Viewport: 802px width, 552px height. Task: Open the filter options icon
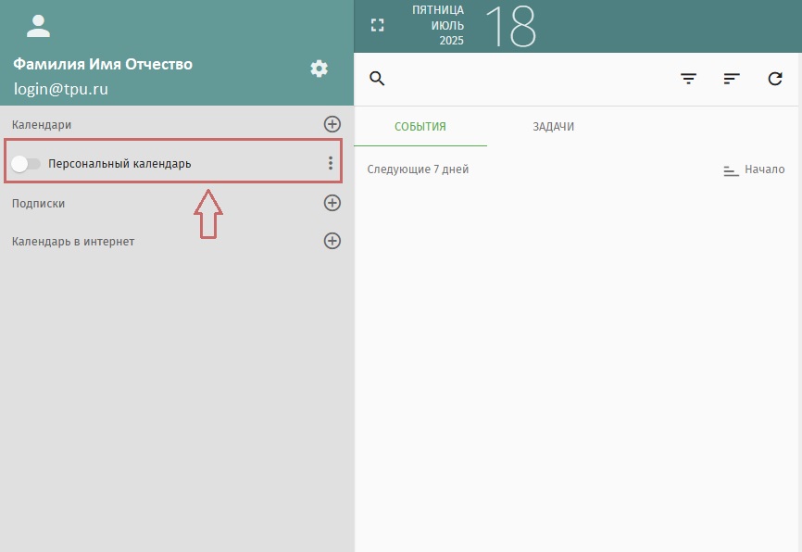click(688, 79)
